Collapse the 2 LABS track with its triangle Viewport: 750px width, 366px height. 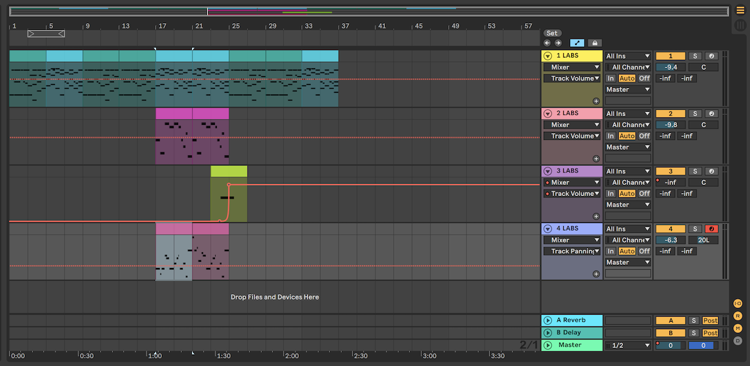click(548, 114)
